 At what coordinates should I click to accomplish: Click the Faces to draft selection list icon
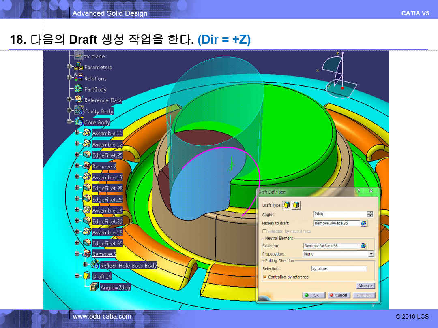click(x=363, y=223)
